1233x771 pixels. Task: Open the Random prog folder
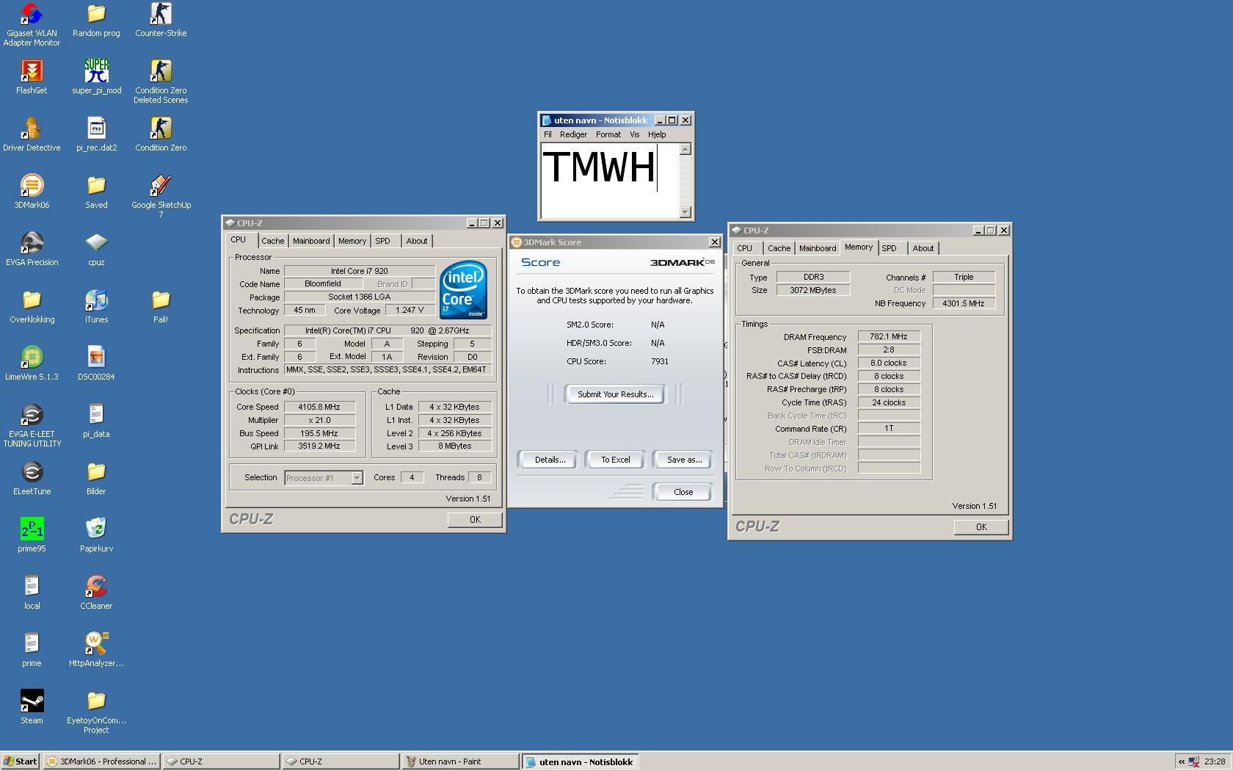pyautogui.click(x=96, y=20)
